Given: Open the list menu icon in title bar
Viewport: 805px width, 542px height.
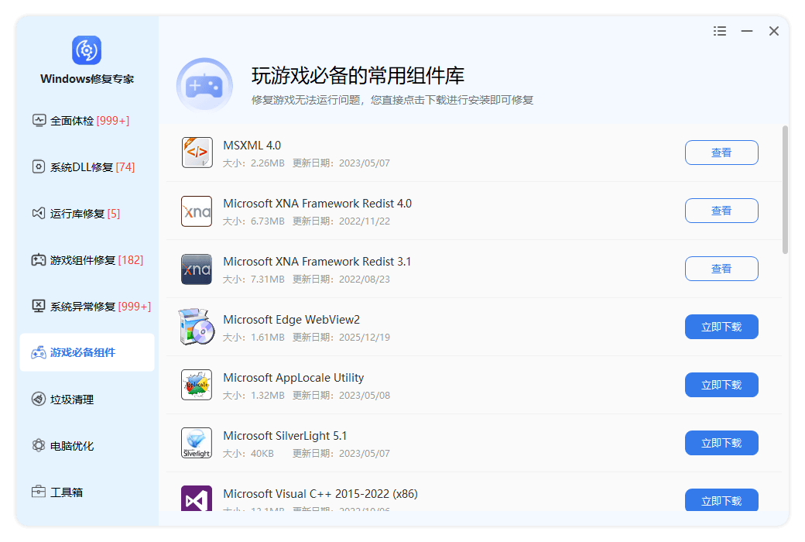Looking at the screenshot, I should (x=720, y=31).
